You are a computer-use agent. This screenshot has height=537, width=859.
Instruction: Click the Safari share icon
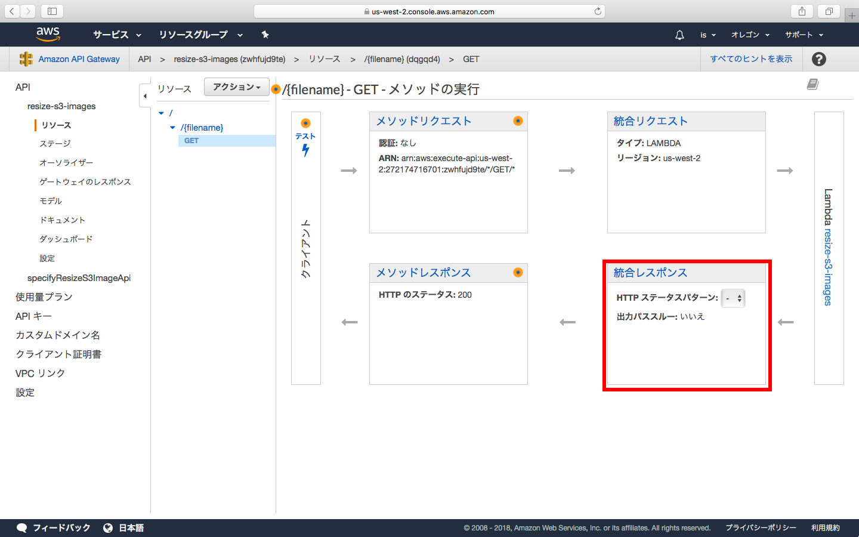pyautogui.click(x=802, y=11)
